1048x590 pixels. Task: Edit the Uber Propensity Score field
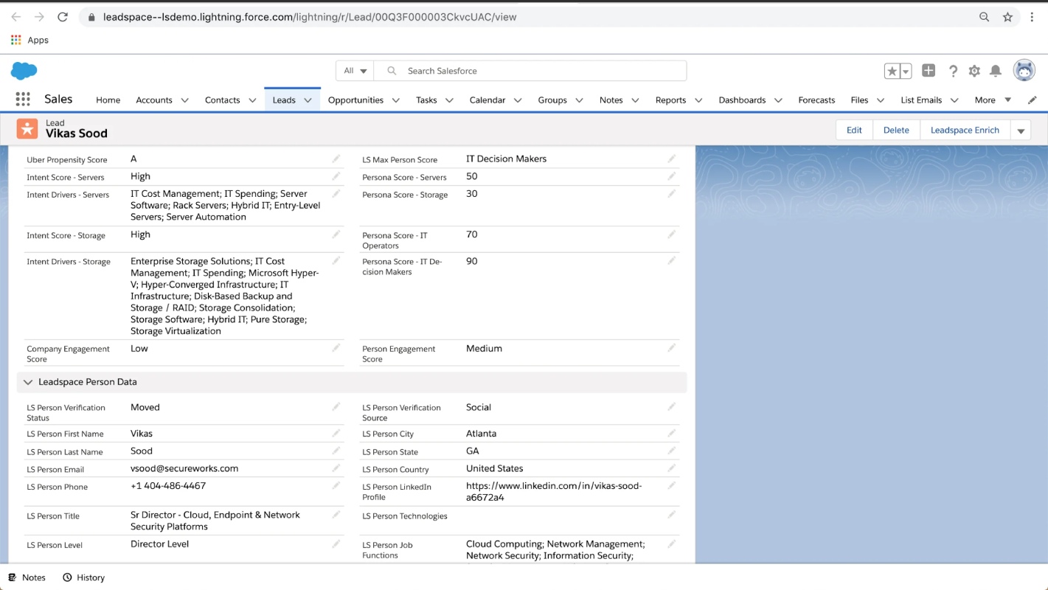[x=336, y=159]
